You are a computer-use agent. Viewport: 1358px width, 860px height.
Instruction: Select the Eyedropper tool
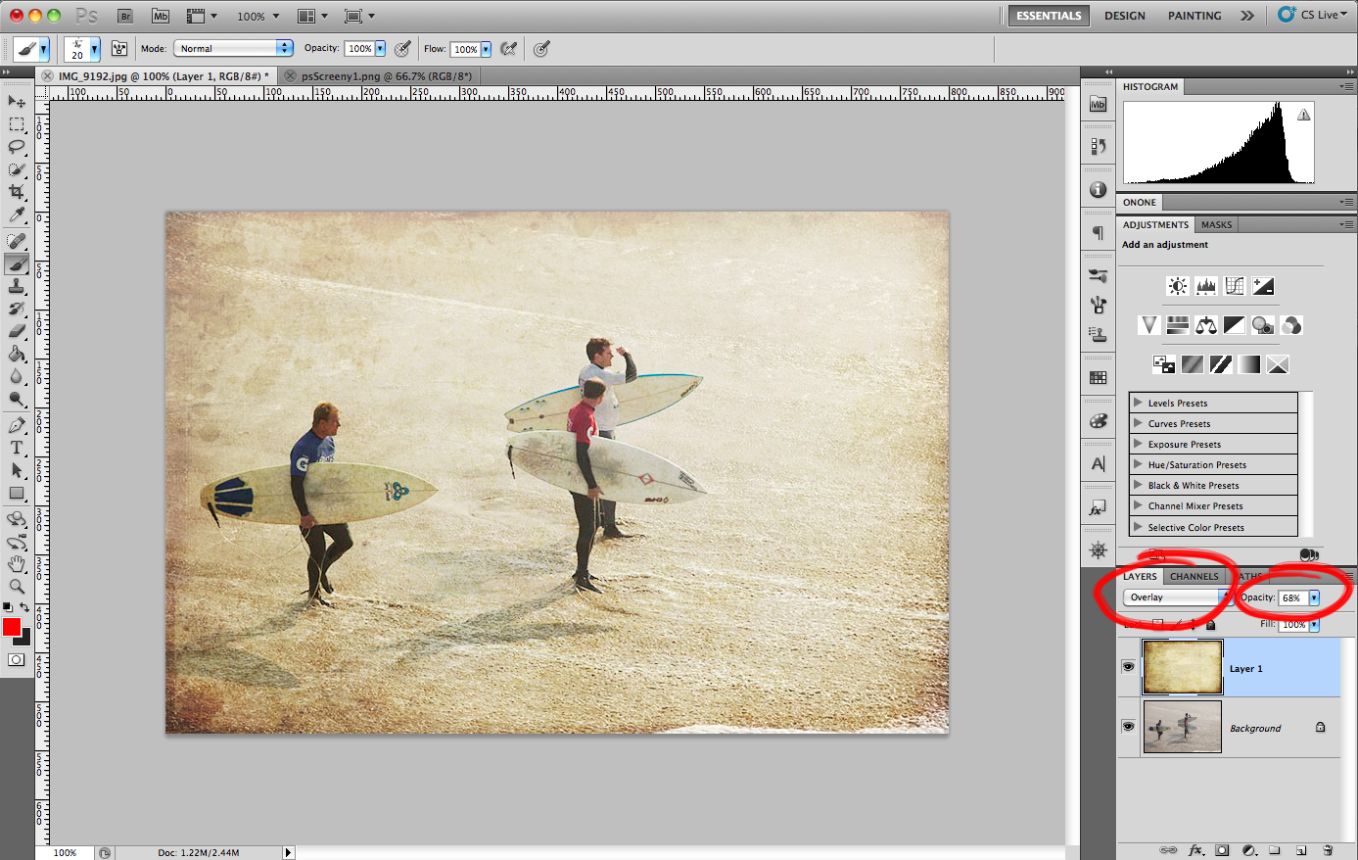pos(17,215)
